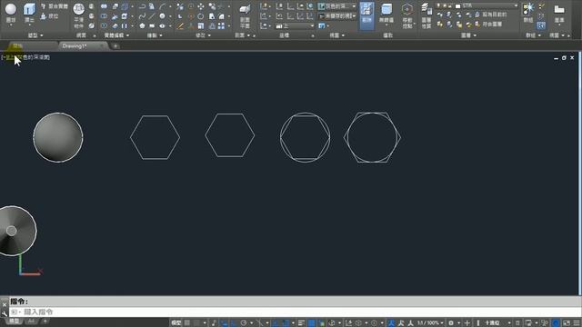The image size is (582, 327).
Task: Open the status bar customization menu icon
Action: pos(577,323)
